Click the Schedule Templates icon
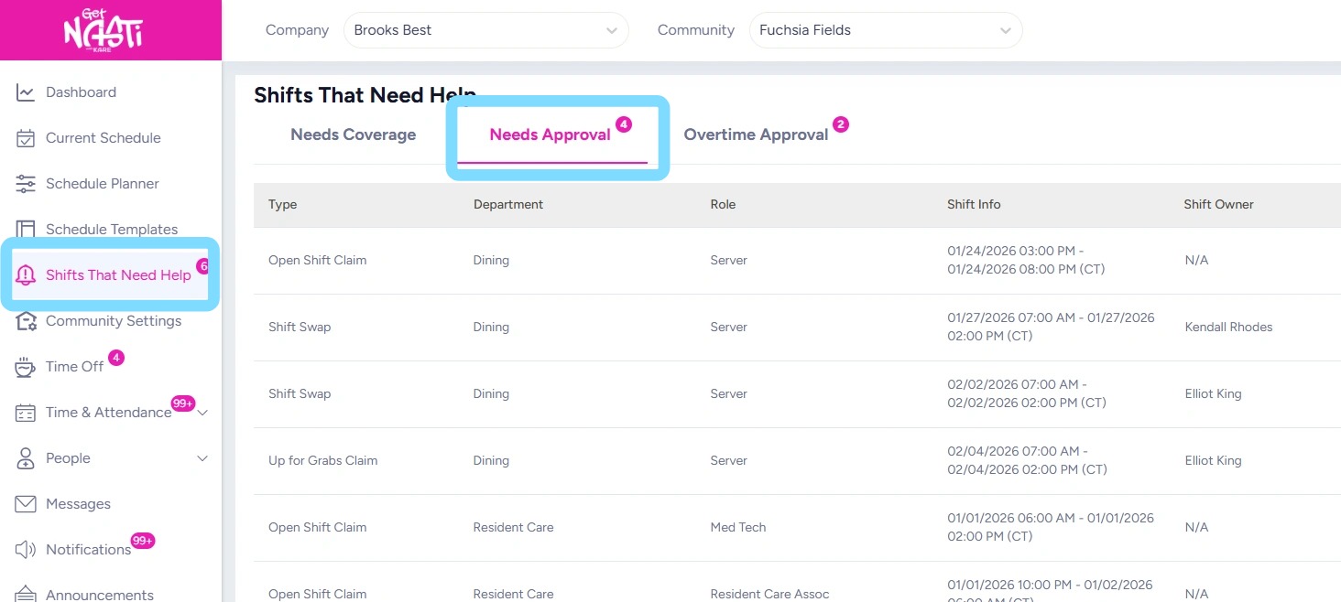1341x602 pixels. pos(26,229)
